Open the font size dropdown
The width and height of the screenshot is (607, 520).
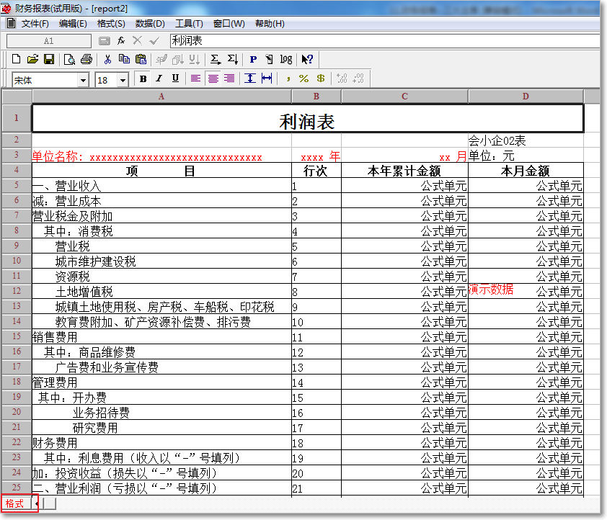click(x=123, y=79)
